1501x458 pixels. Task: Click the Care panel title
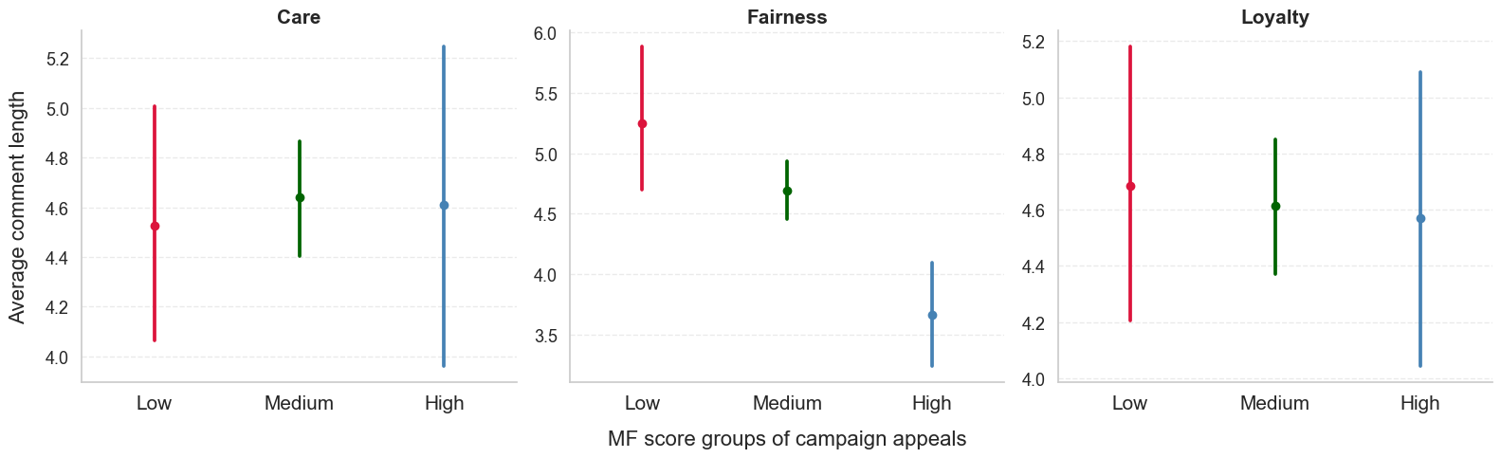coord(299,17)
